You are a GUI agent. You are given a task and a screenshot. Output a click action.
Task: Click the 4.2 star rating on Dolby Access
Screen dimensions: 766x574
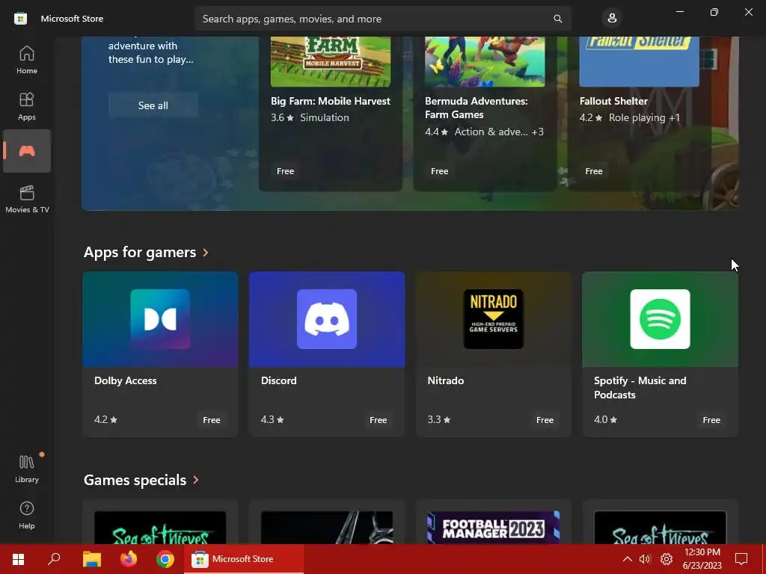click(x=106, y=420)
